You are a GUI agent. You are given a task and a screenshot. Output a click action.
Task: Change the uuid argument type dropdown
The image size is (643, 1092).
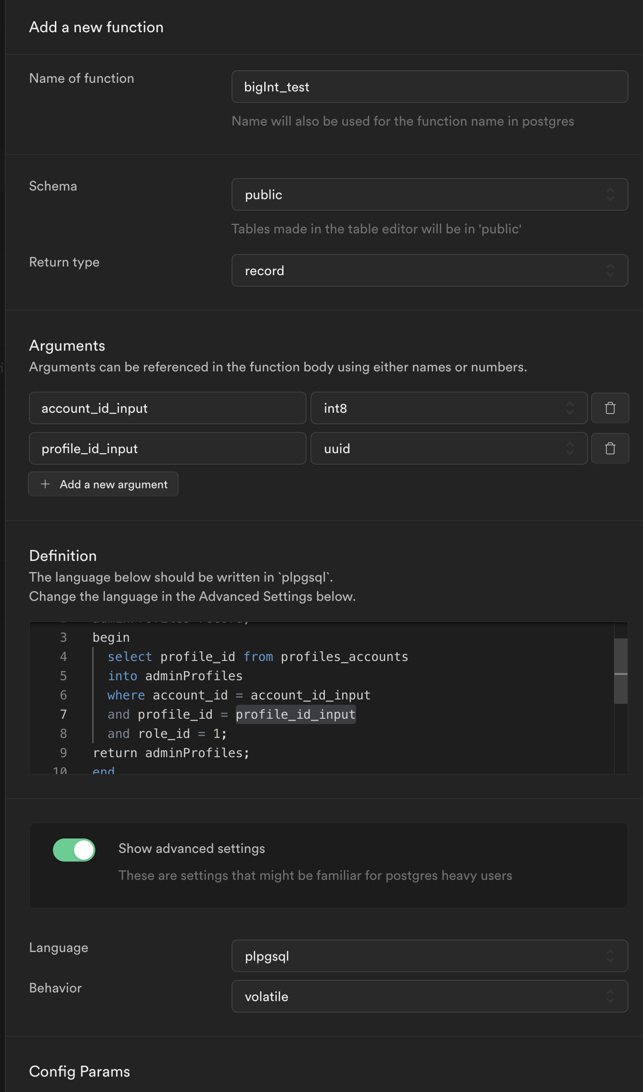449,448
